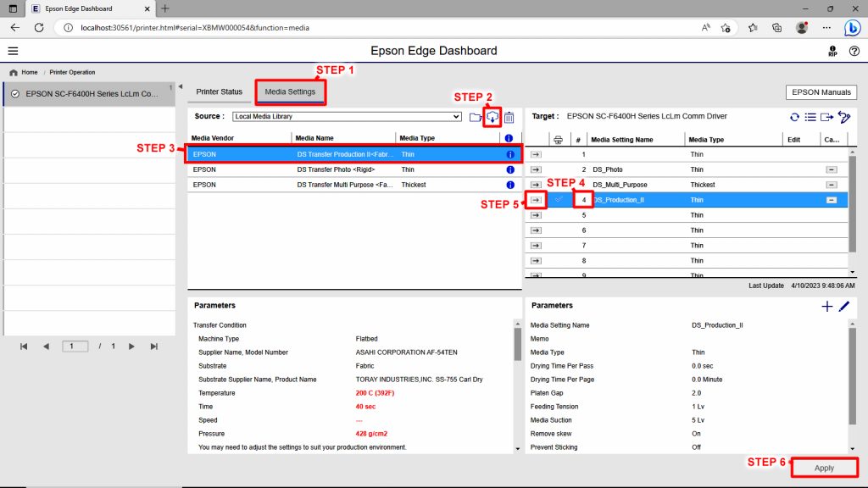Edit target parameters with pencil icon
The height and width of the screenshot is (488, 868).
(x=843, y=306)
